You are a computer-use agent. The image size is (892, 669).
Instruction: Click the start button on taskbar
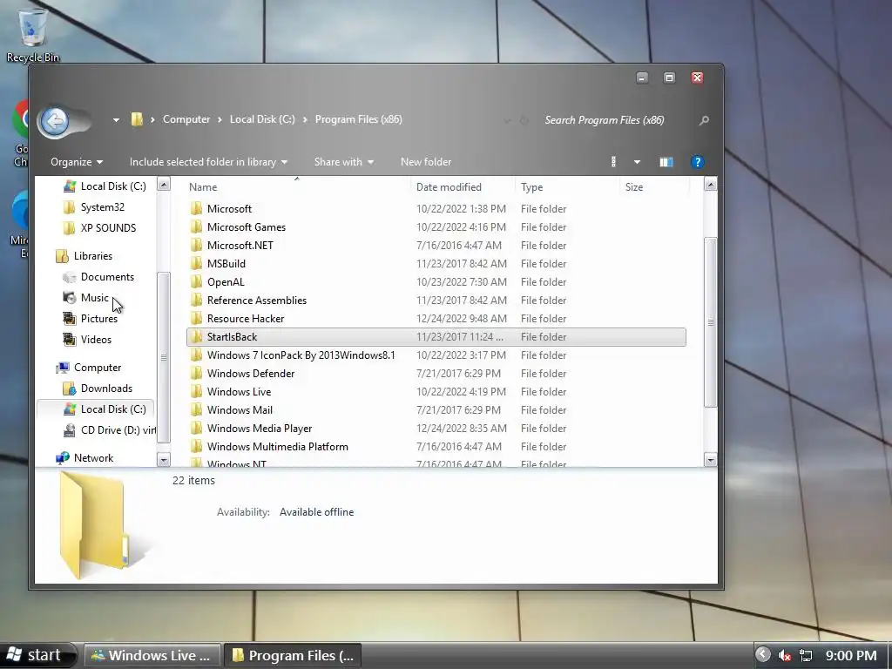pyautogui.click(x=37, y=655)
